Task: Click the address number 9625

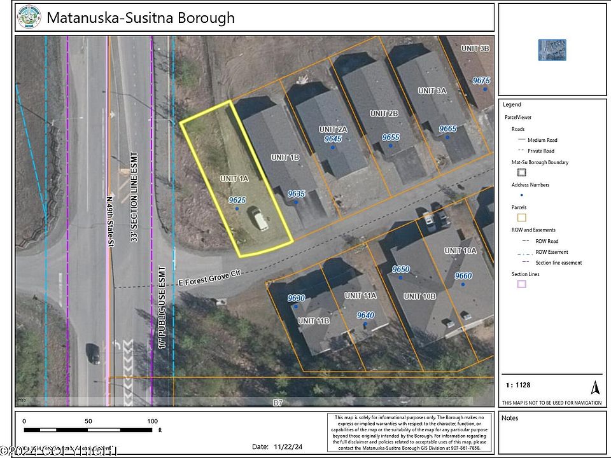Action: (237, 200)
